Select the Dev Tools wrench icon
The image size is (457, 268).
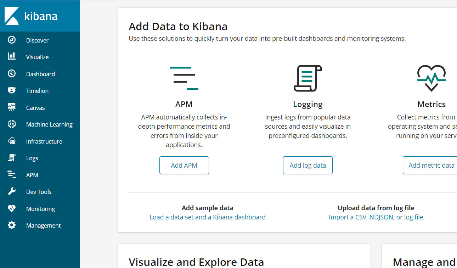pyautogui.click(x=12, y=191)
